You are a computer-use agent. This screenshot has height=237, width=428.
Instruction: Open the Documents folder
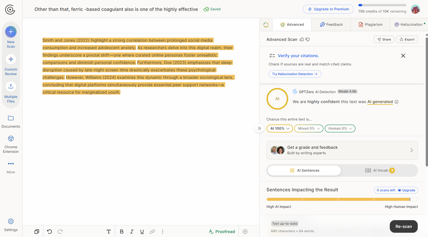click(11, 122)
